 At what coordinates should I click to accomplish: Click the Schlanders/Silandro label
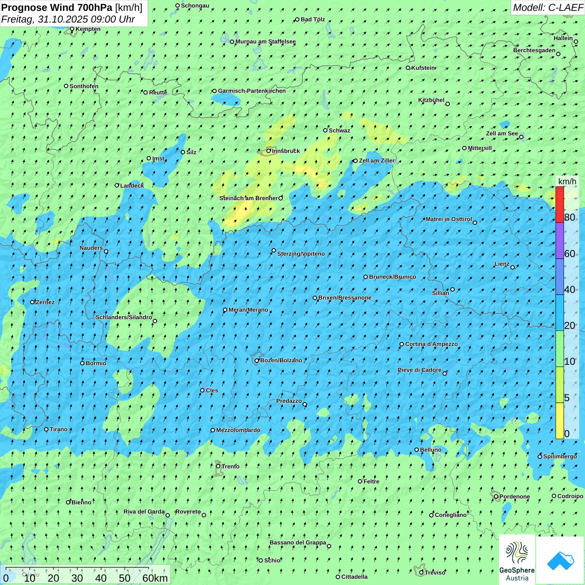pyautogui.click(x=124, y=317)
